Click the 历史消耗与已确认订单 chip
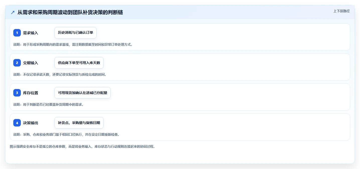This screenshot has width=360, height=169. (76, 33)
